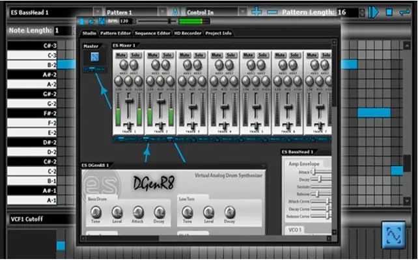Screen dimensions: 418x261
Task: Click the Low Tom Level knob
Action: tap(208, 212)
